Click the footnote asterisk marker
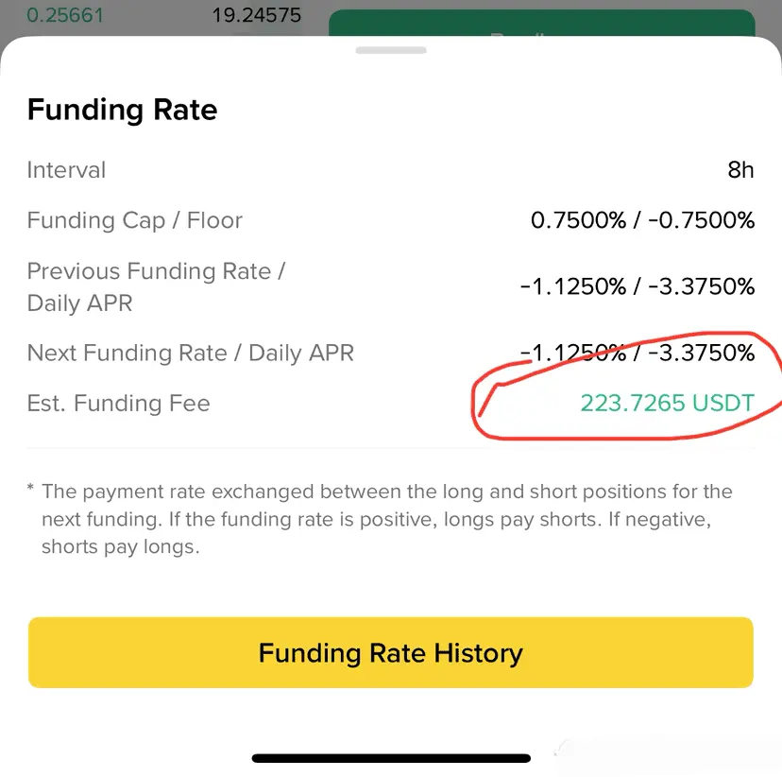Image resolution: width=782 pixels, height=777 pixels. [x=30, y=491]
